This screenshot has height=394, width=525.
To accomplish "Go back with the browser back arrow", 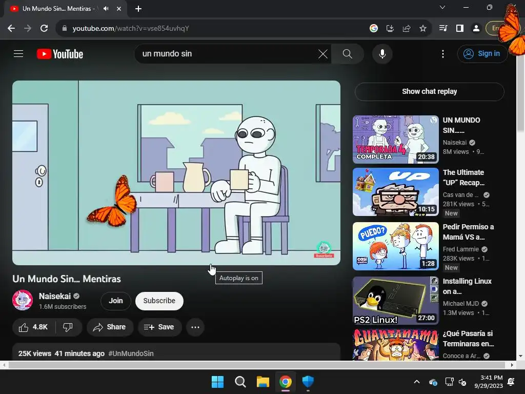I will click(x=11, y=29).
